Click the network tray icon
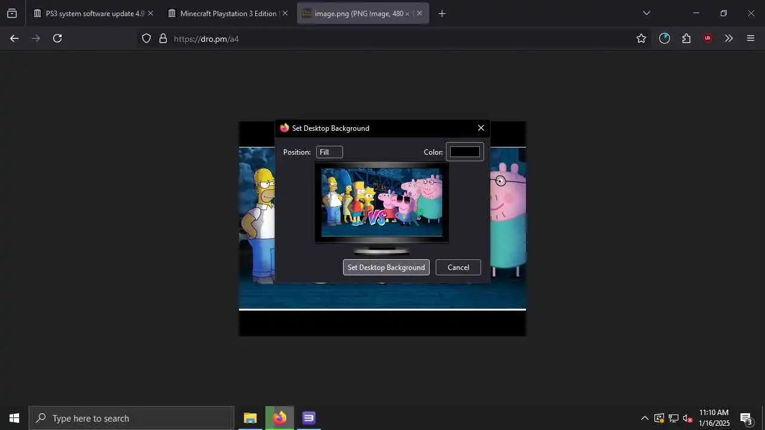This screenshot has height=430, width=765. [674, 418]
